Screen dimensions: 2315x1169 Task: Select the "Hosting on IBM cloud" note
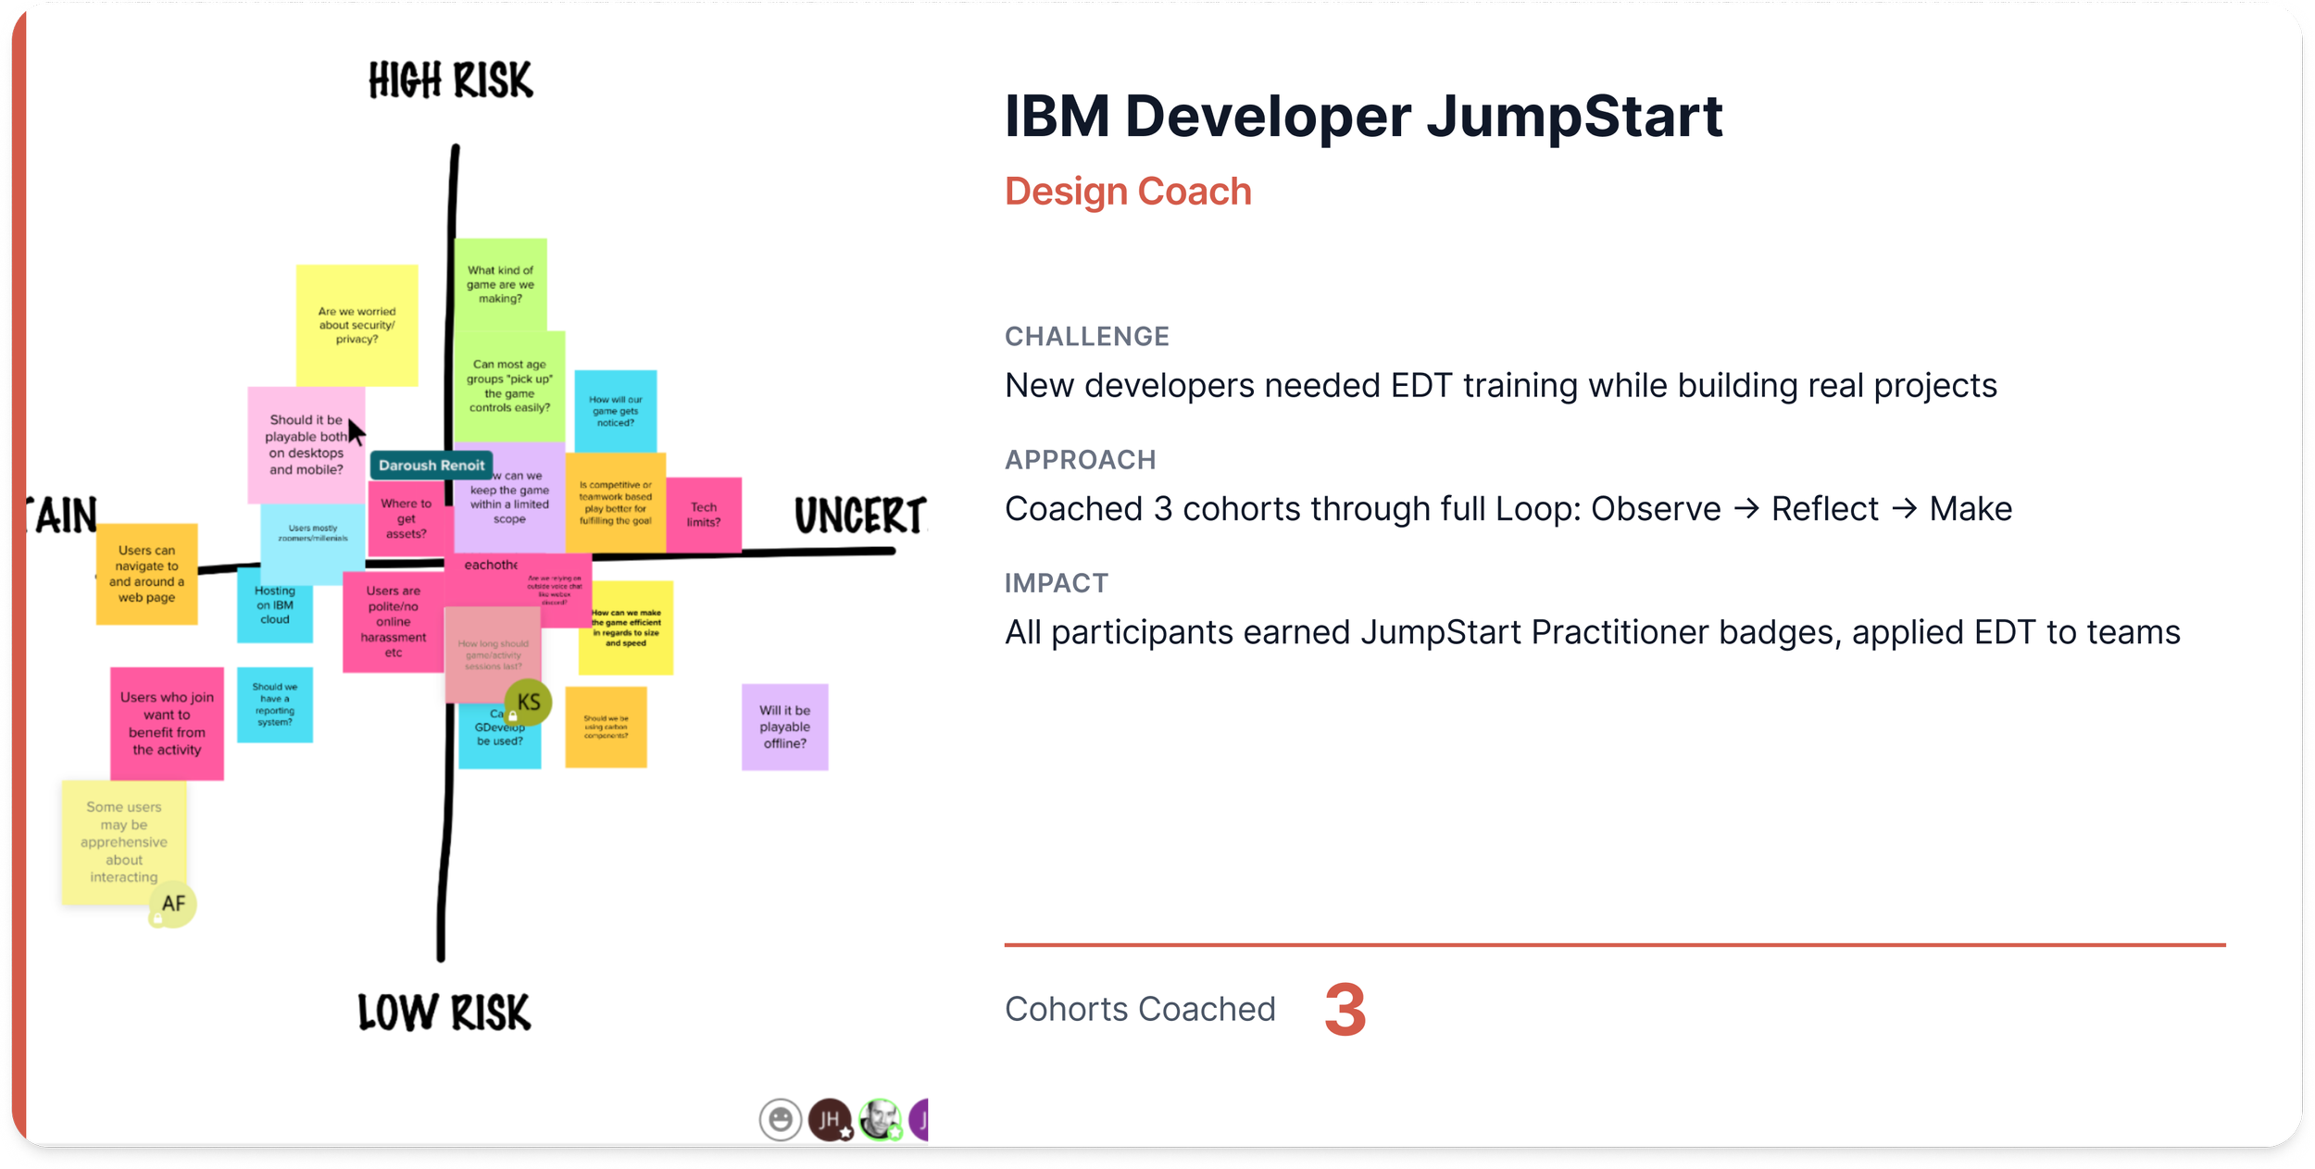pyautogui.click(x=274, y=609)
